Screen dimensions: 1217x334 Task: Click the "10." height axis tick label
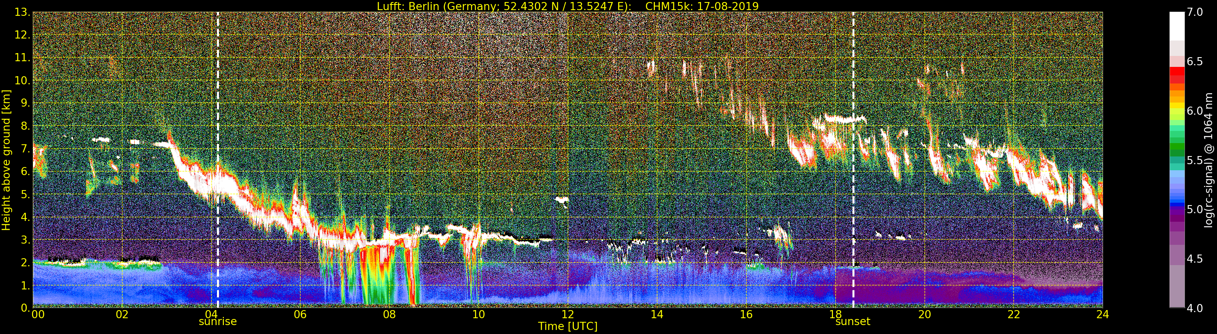22,80
